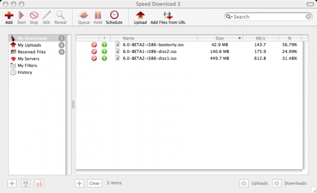
Task: Click the toolbar toggle pill button
Action: click(x=310, y=4)
